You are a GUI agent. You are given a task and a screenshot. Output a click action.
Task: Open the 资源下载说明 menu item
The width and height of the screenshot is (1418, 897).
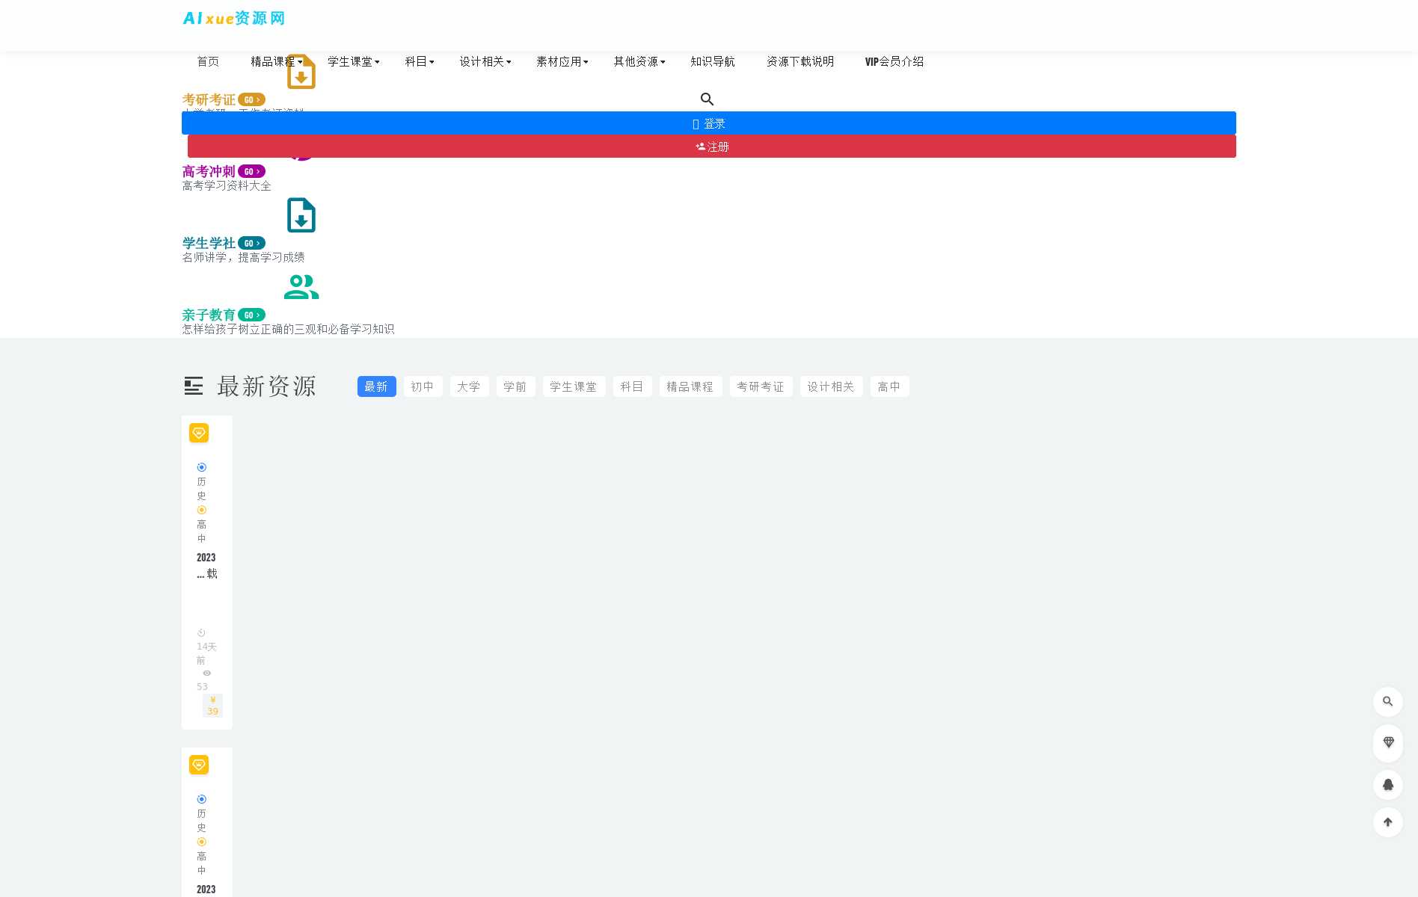tap(799, 62)
